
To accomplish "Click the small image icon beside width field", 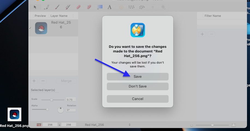I will [39, 125].
